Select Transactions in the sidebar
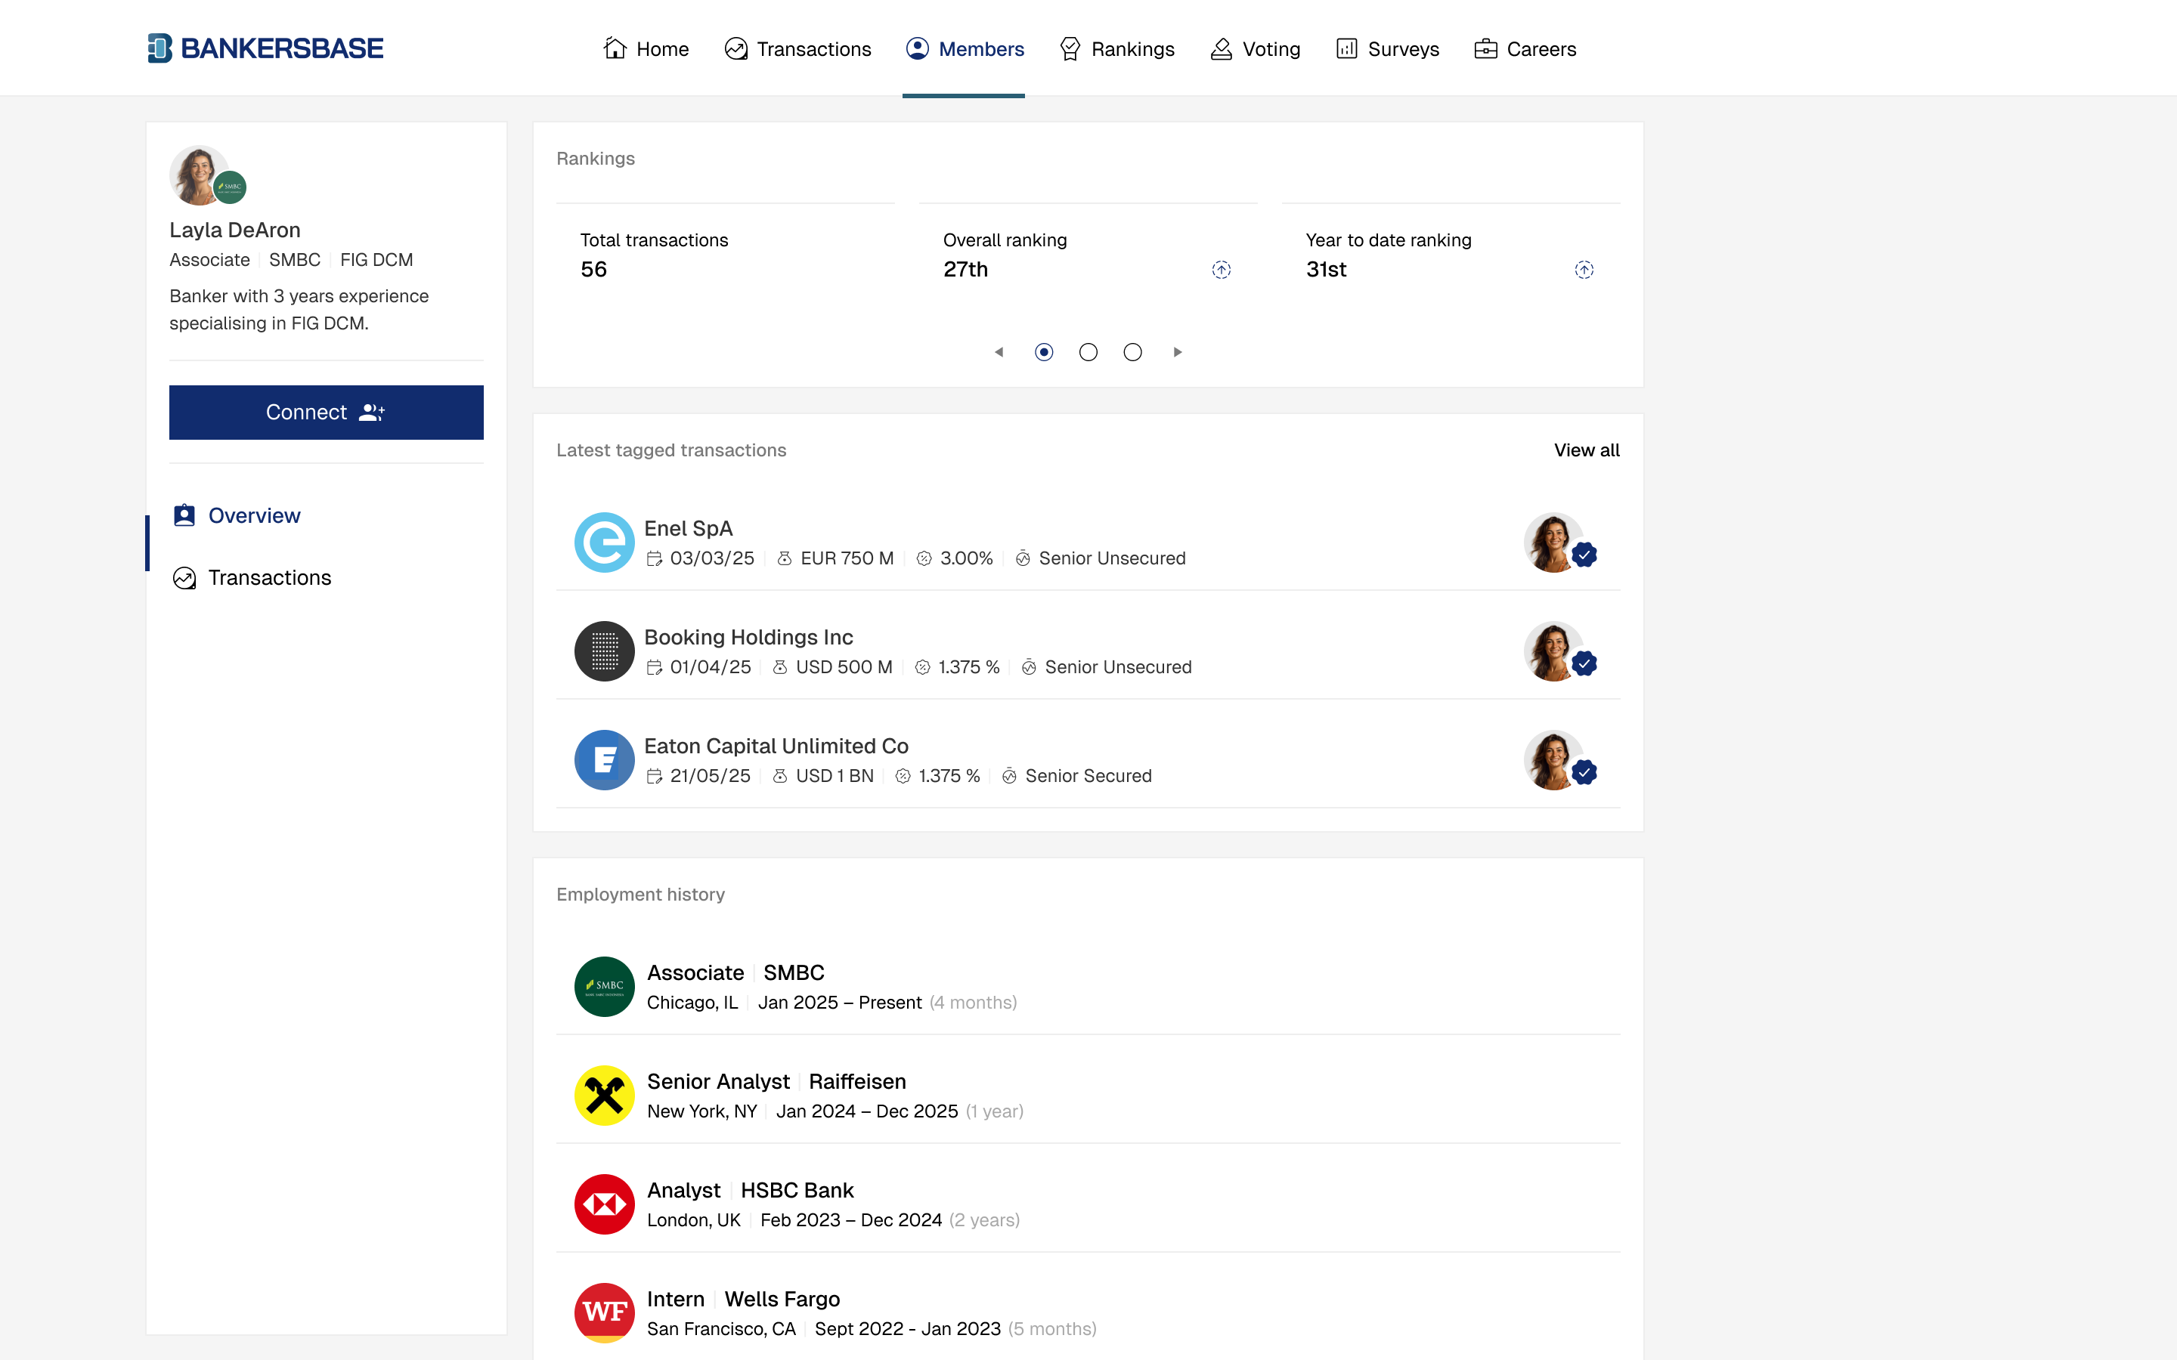Screen dimensions: 2177x1360 (x=252, y=577)
